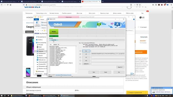173x97 pixels.
Task: Click the Exit button in Odin3
Action: coord(119,72)
